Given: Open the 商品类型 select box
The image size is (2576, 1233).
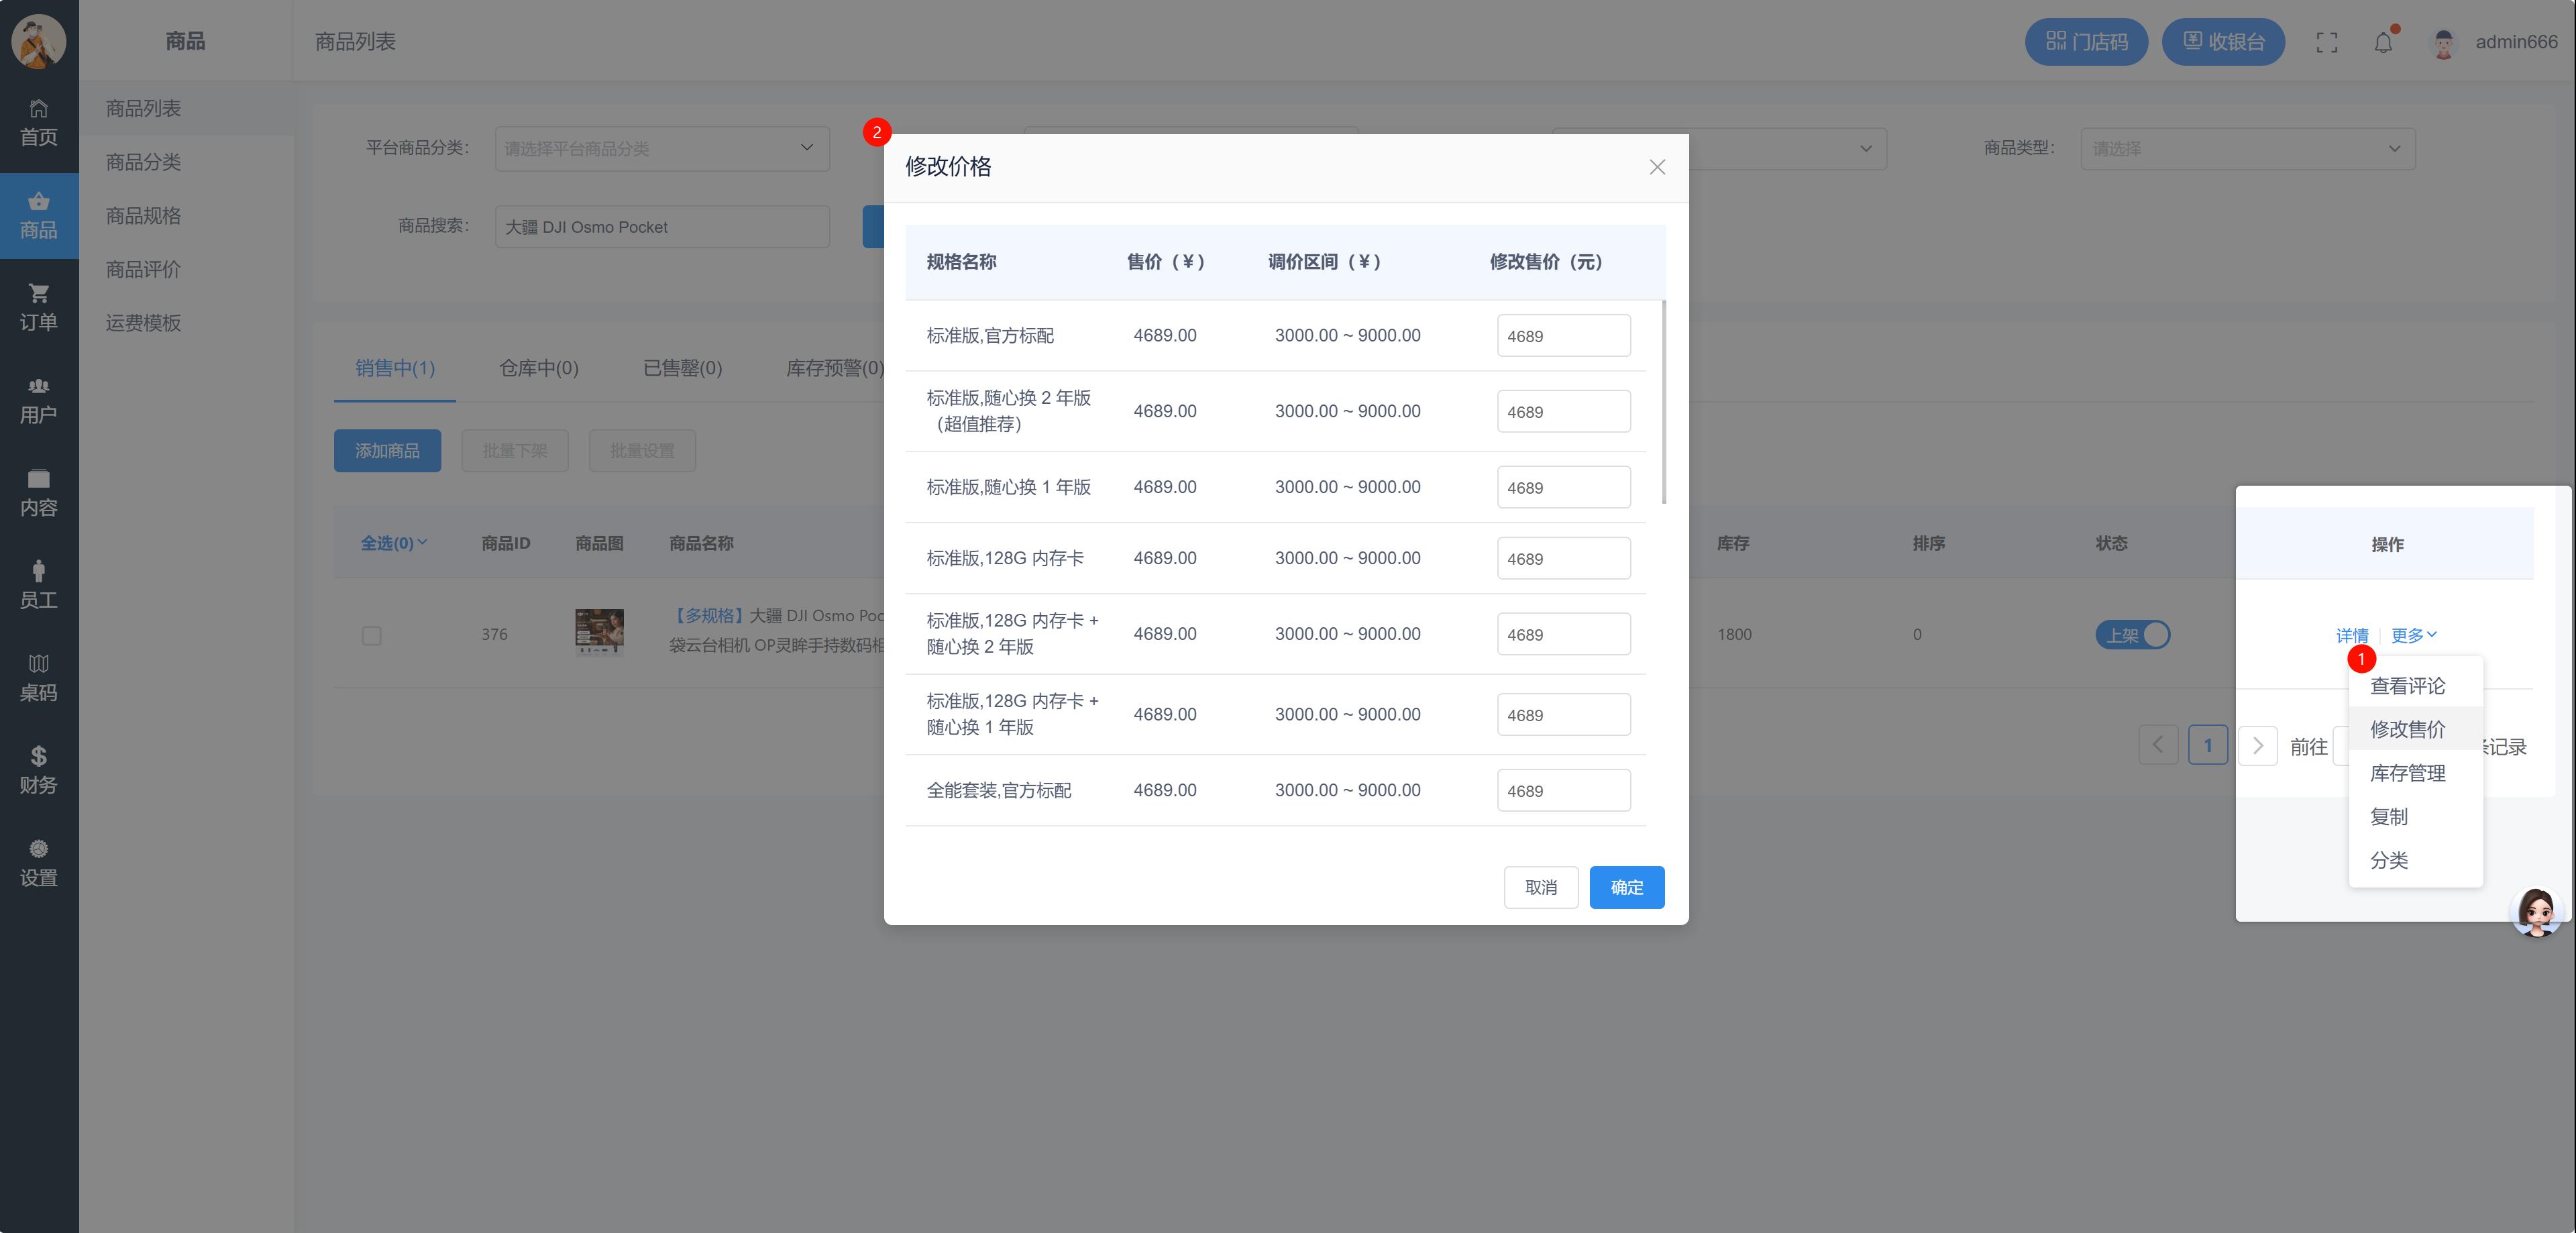Looking at the screenshot, I should click(2247, 148).
